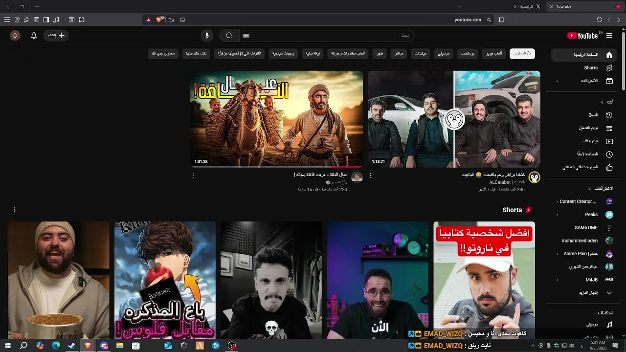Open a new browser tab
The height and width of the screenshot is (352, 626).
tap(459, 6)
